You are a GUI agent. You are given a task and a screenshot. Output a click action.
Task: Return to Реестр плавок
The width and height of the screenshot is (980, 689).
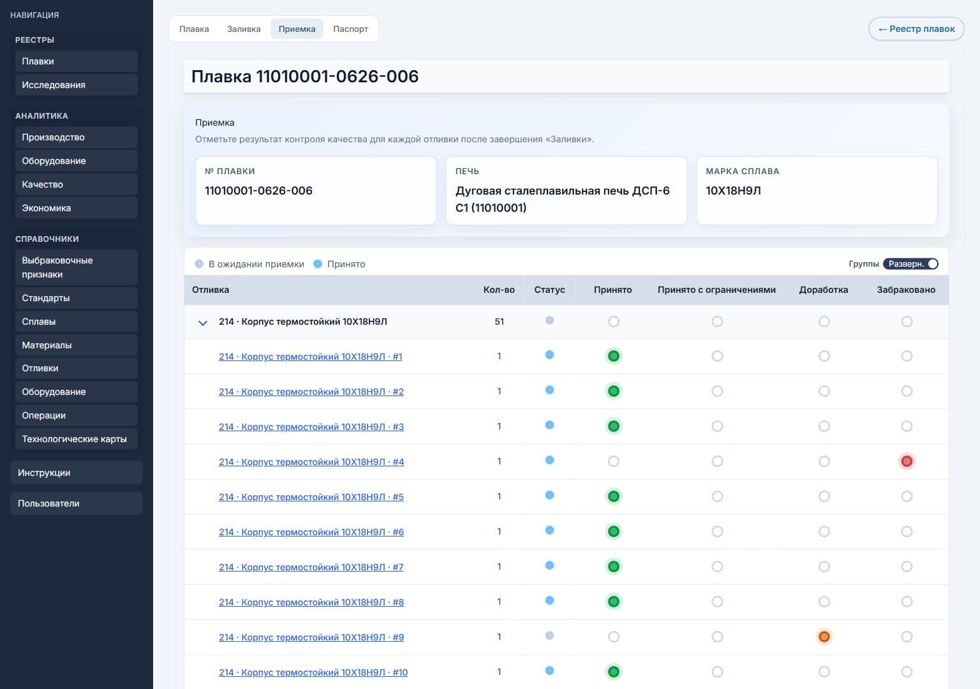(x=916, y=29)
